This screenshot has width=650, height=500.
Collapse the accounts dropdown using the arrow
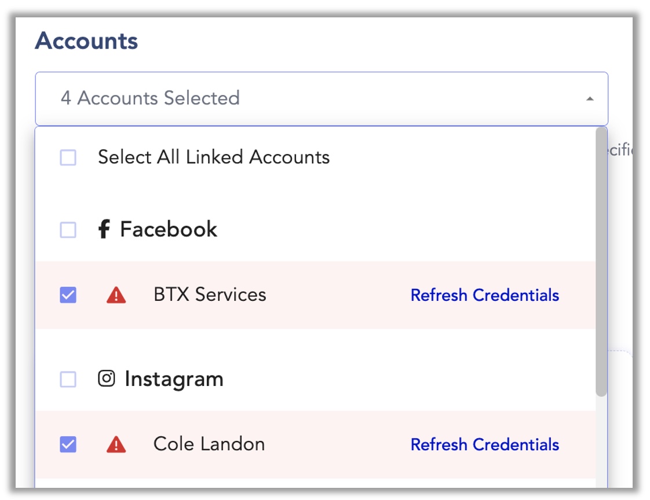pos(590,98)
